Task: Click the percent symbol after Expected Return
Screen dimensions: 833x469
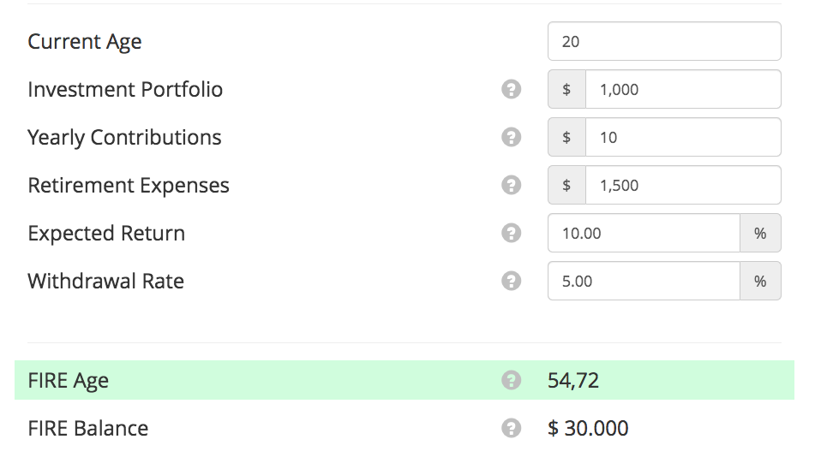Action: point(760,233)
